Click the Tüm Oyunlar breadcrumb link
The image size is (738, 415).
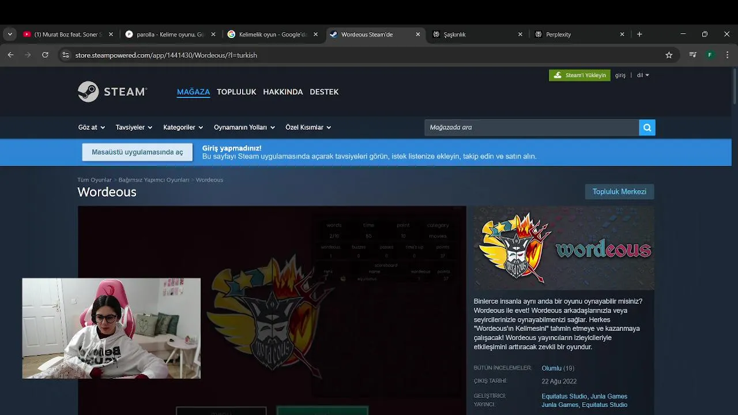(x=95, y=180)
